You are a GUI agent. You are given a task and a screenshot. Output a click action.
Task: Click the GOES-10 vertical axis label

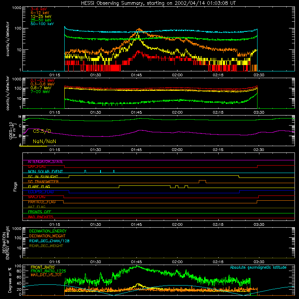pyautogui.click(x=12, y=130)
